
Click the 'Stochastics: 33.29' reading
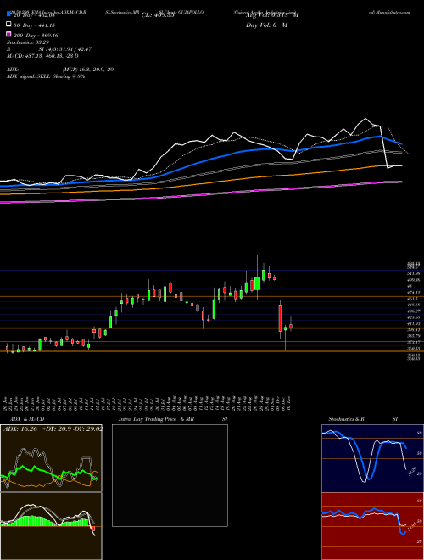(x=28, y=42)
